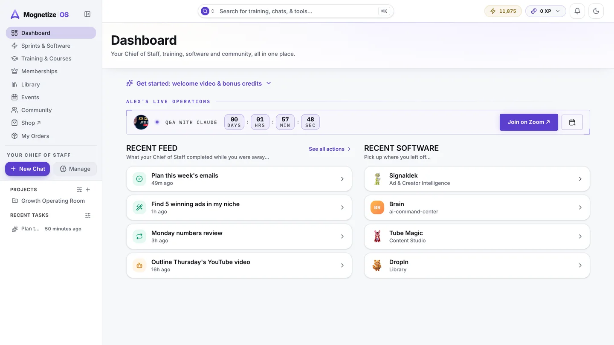Open Projects filter settings icon
The image size is (614, 345).
[x=79, y=190]
